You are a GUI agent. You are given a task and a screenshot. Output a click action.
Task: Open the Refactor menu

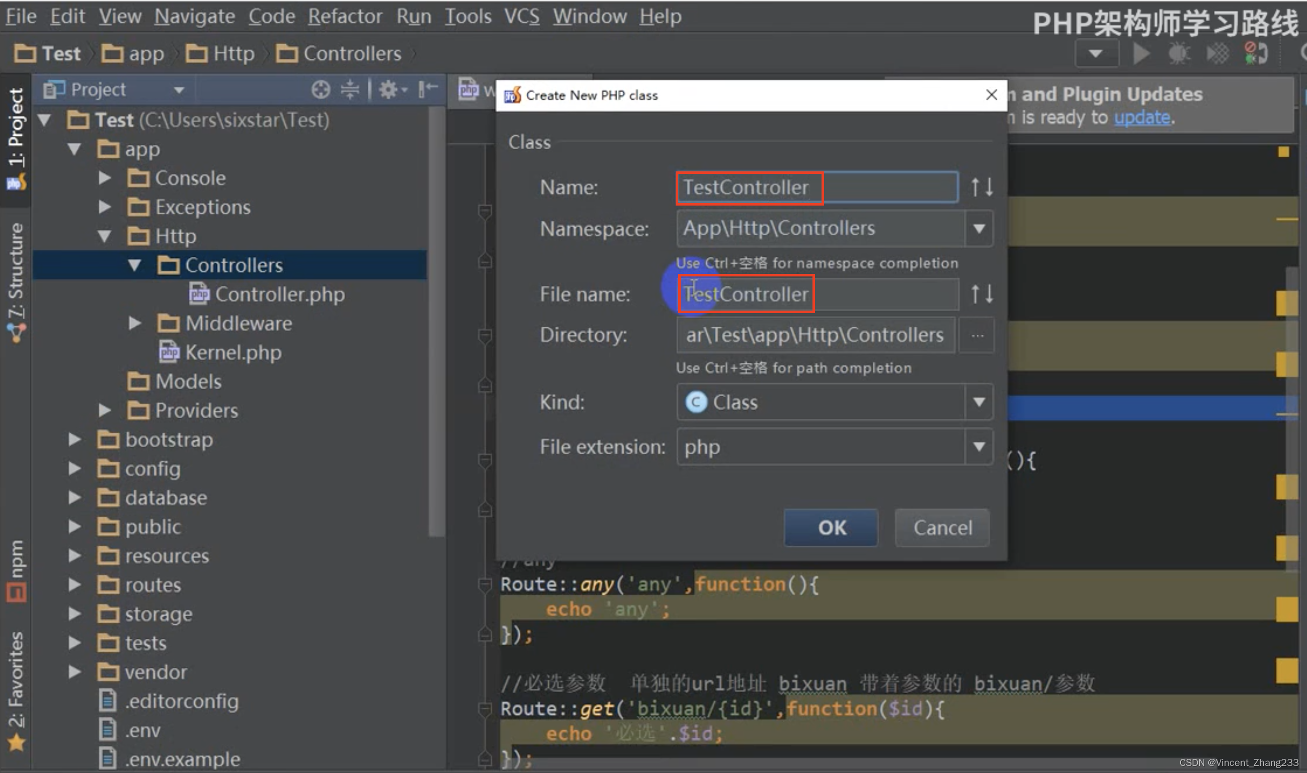pyautogui.click(x=345, y=16)
